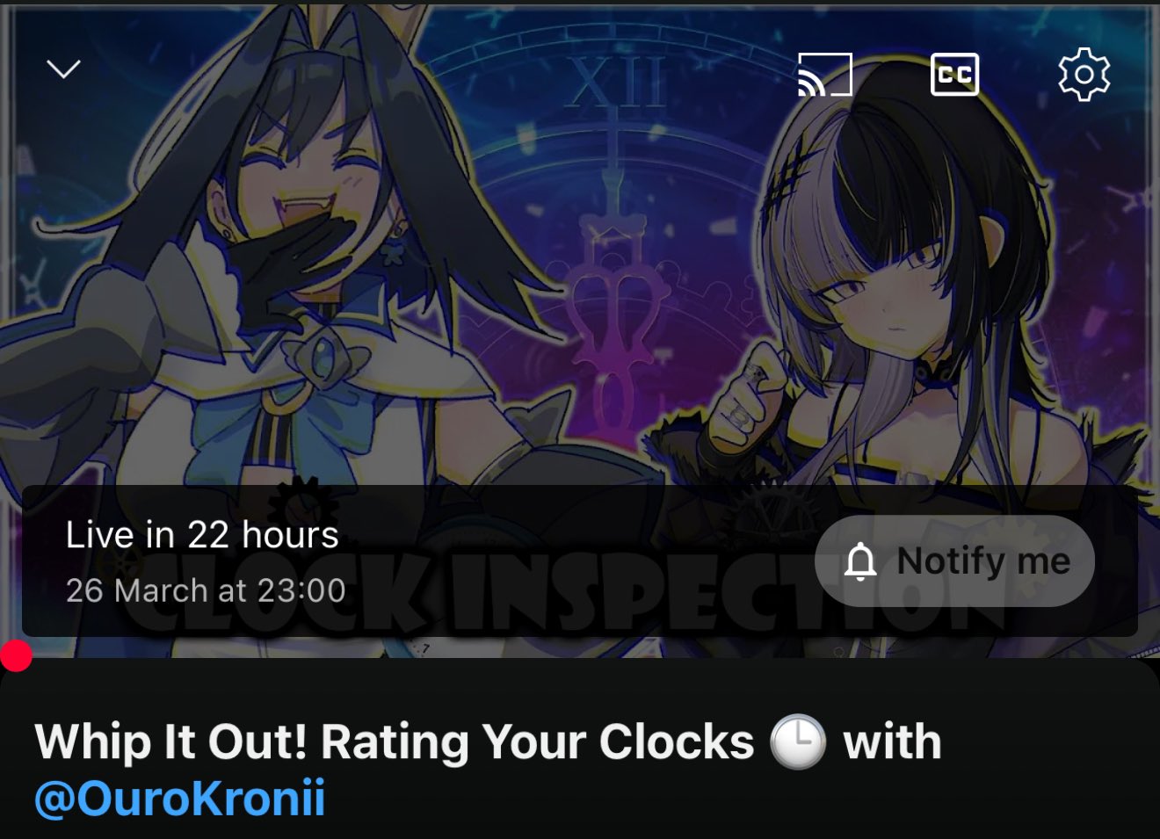The width and height of the screenshot is (1160, 839).
Task: Tap the dark upcoming-stream info banner
Action: [x=580, y=561]
